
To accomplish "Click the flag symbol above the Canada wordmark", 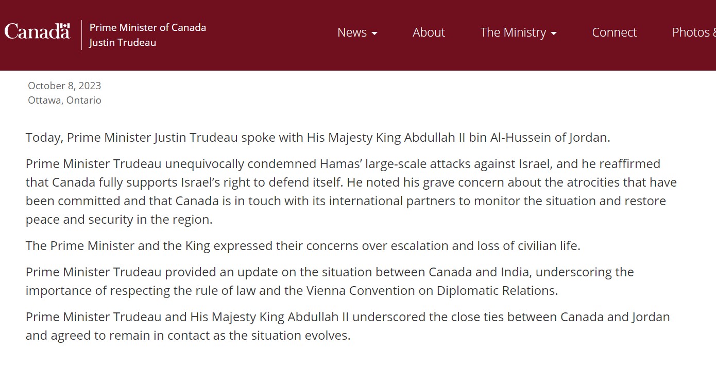I will tap(64, 26).
